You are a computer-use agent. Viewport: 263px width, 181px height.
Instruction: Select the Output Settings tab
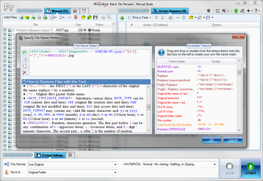point(50,155)
